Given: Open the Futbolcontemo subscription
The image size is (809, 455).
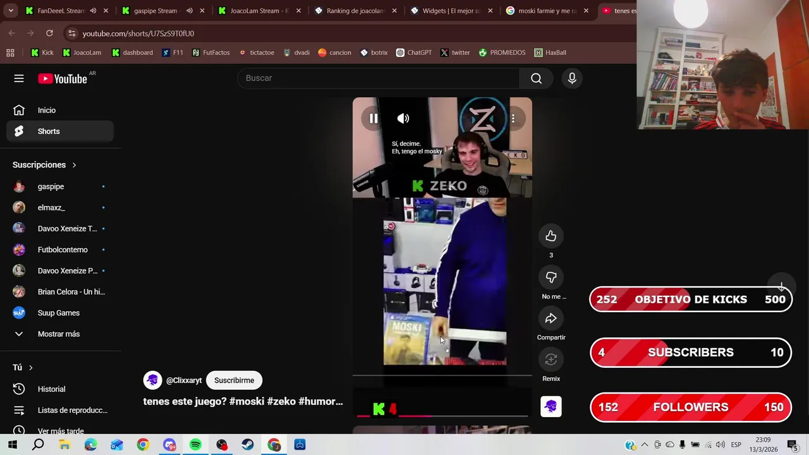Looking at the screenshot, I should (61, 250).
